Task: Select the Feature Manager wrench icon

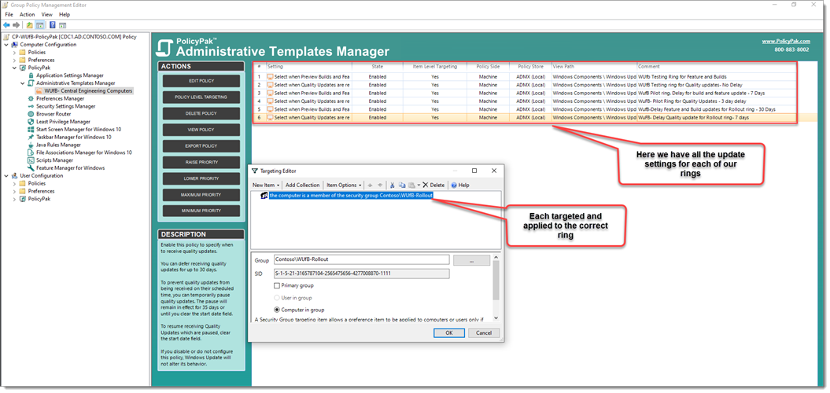Action: (x=31, y=167)
